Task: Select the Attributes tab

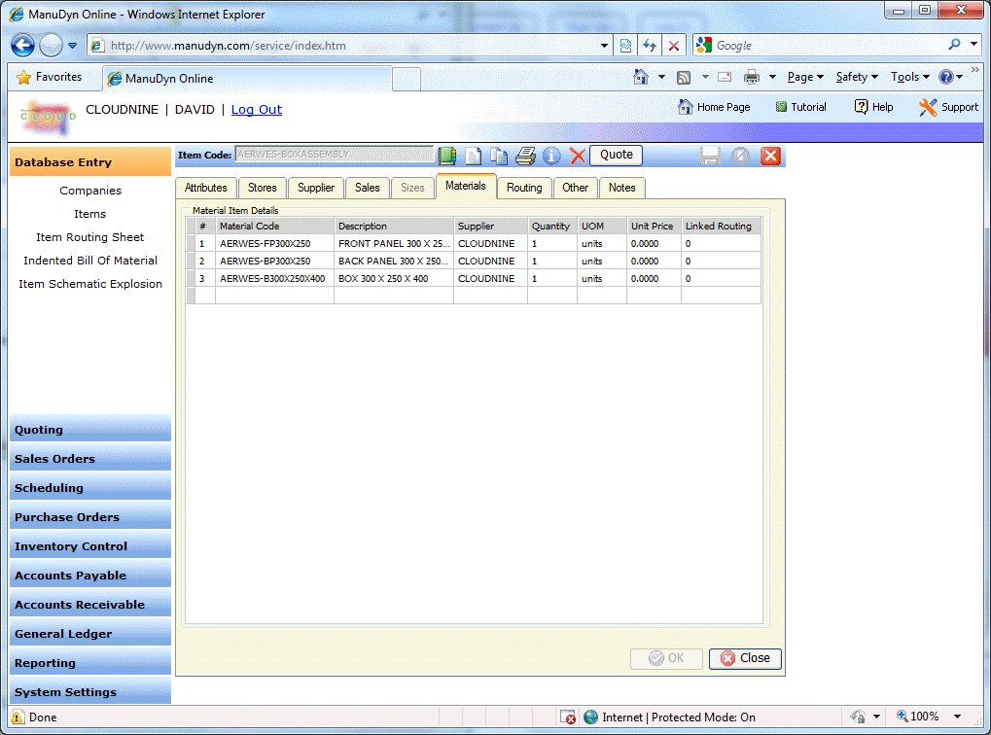Action: [x=206, y=188]
